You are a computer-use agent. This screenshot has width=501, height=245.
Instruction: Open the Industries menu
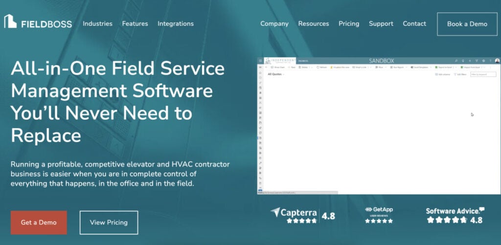(x=97, y=23)
